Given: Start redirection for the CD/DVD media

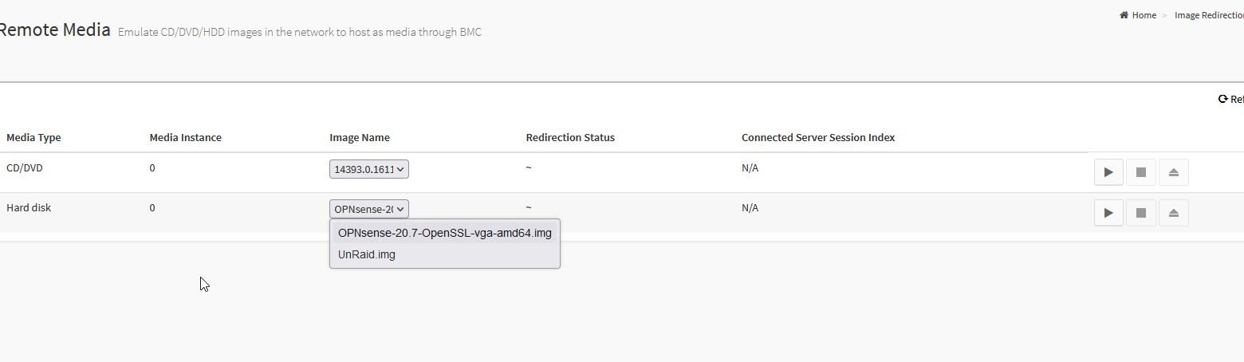Looking at the screenshot, I should (1108, 172).
